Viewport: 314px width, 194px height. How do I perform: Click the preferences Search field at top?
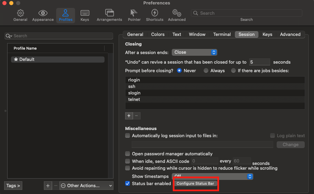[246, 13]
